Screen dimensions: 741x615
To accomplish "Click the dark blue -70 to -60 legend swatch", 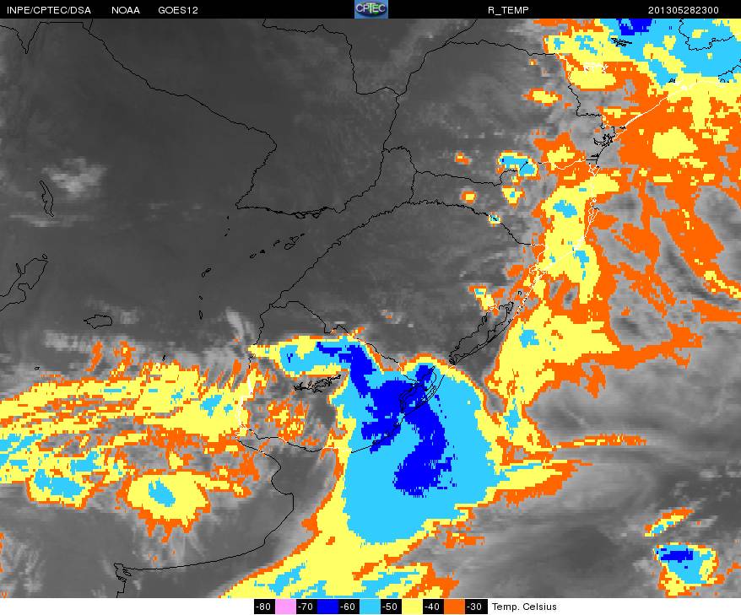I will point(327,607).
